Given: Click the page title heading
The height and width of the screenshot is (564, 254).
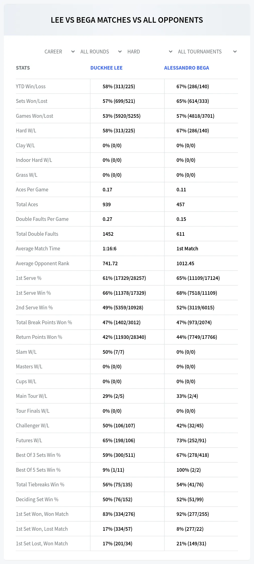Looking at the screenshot, I should [x=127, y=20].
